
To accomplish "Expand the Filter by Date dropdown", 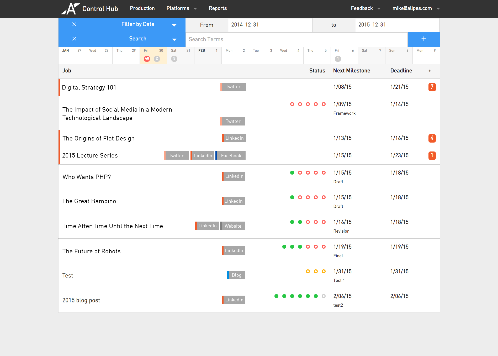I will point(174,25).
